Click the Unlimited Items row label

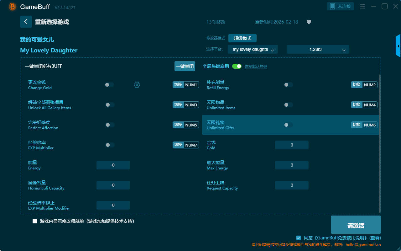pyautogui.click(x=221, y=105)
